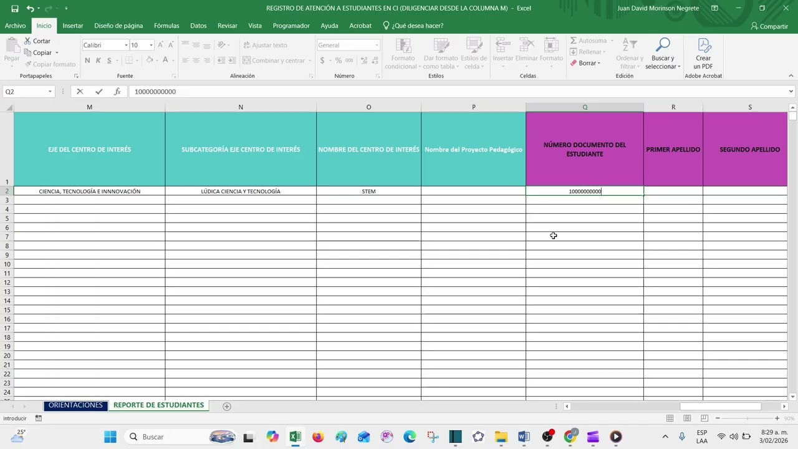Click the Save icon in title bar
The image size is (798, 449).
pyautogui.click(x=14, y=9)
